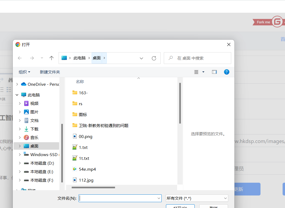Select 此电脑 in the address breadcrumb
The width and height of the screenshot is (285, 208).
(79, 58)
